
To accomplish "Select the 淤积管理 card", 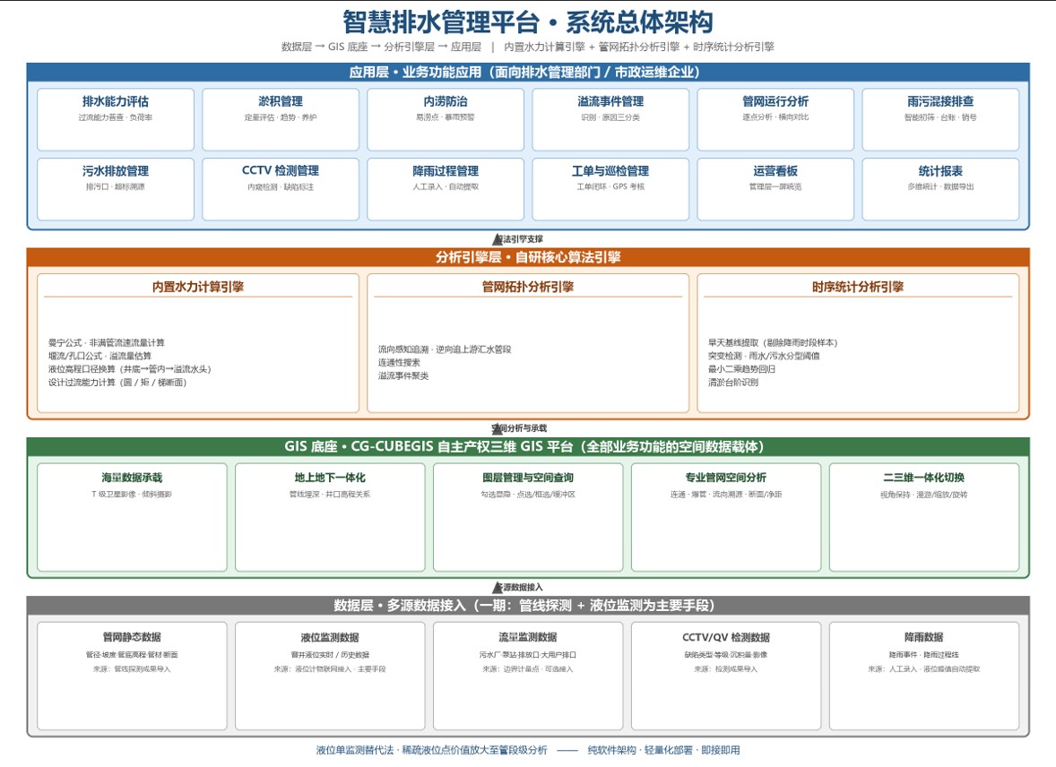I will pyautogui.click(x=281, y=119).
